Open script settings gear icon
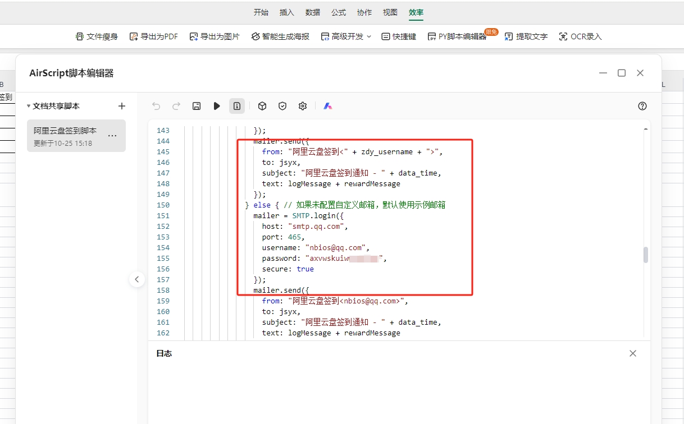The image size is (684, 424). coord(303,106)
